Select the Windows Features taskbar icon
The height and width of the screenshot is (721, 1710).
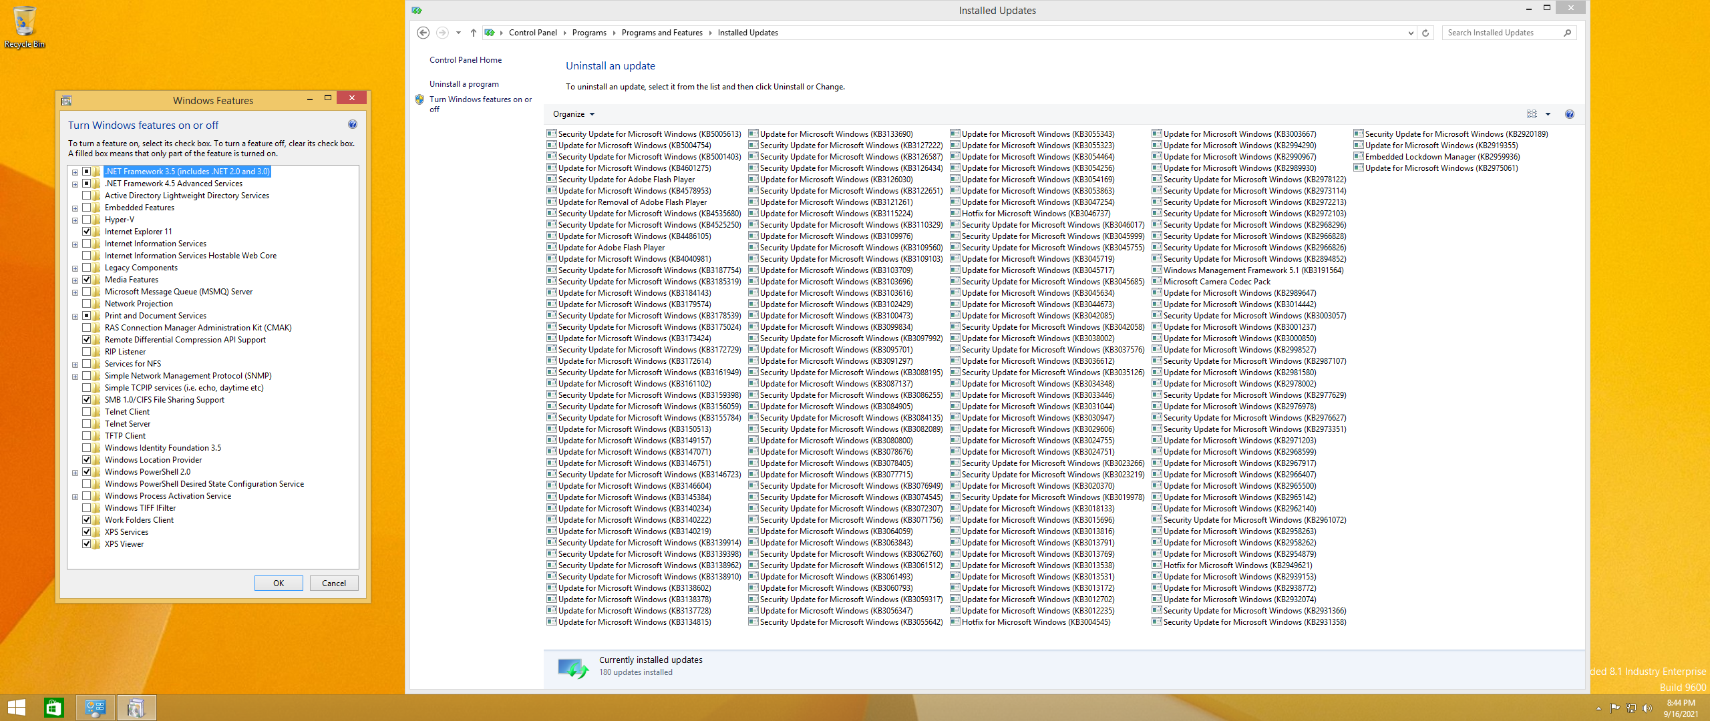pyautogui.click(x=136, y=708)
